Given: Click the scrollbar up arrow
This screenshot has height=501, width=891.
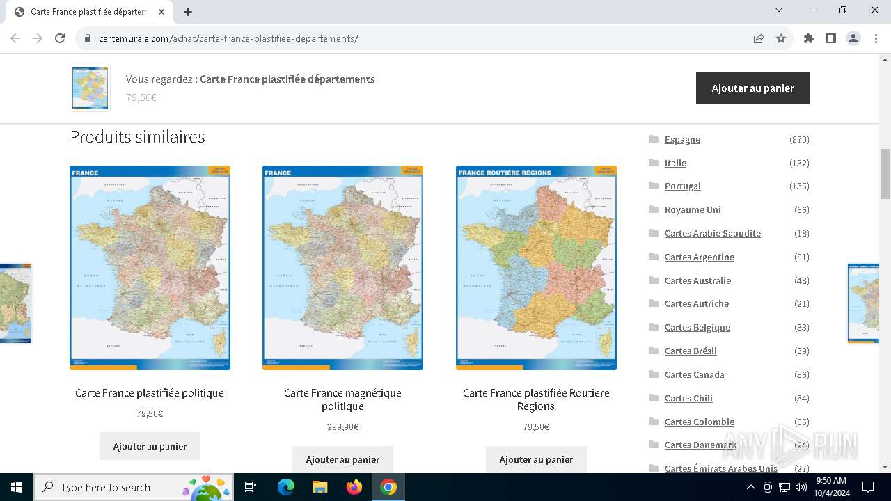Looking at the screenshot, I should (885, 59).
